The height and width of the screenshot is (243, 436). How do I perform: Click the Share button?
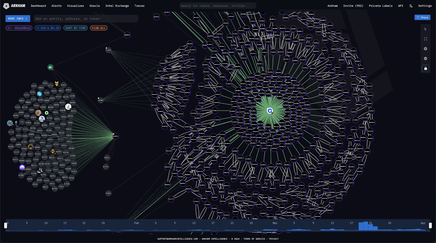422,17
